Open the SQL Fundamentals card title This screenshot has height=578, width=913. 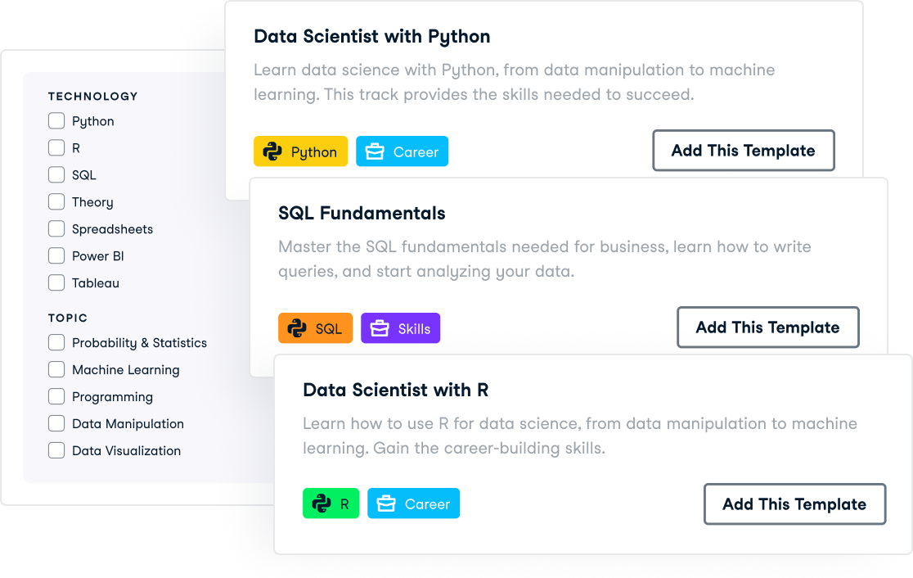[361, 213]
